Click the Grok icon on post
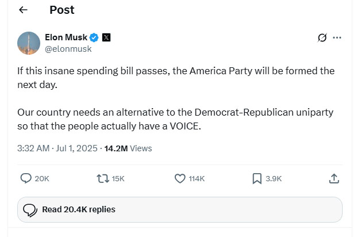The height and width of the screenshot is (237, 361). [322, 38]
